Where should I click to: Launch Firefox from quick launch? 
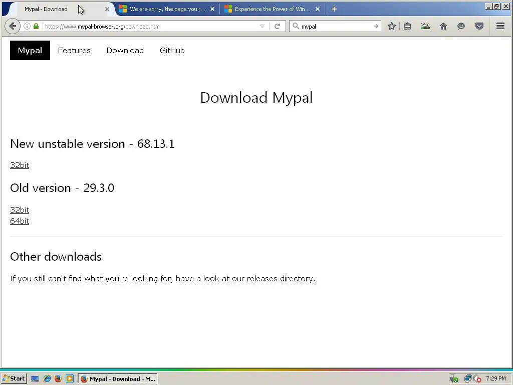pos(58,379)
